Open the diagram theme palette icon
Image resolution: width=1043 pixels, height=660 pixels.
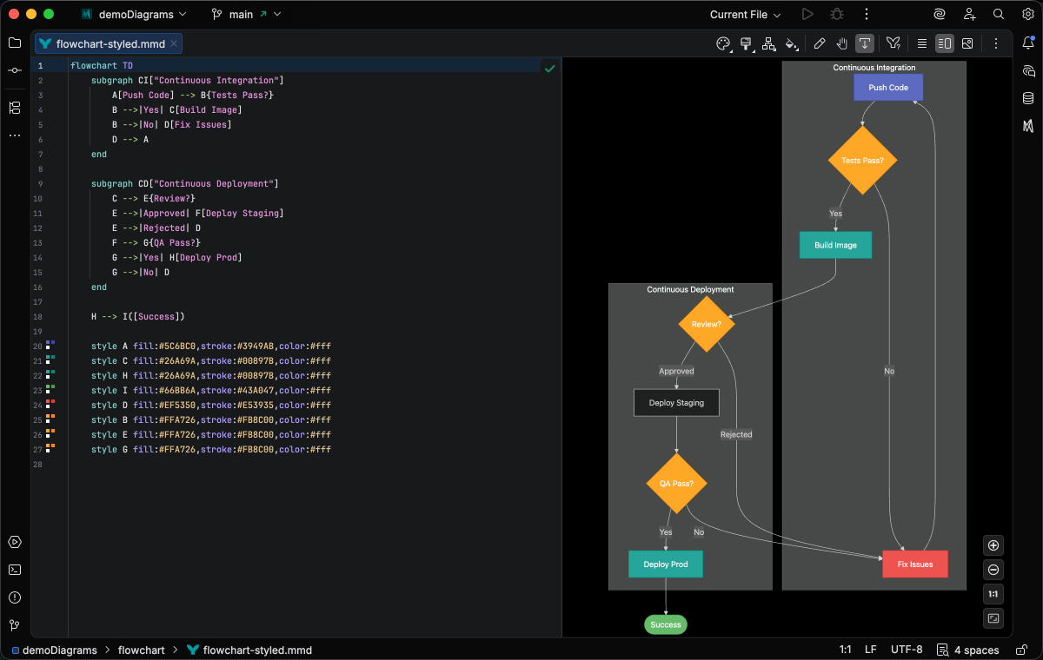click(x=723, y=43)
